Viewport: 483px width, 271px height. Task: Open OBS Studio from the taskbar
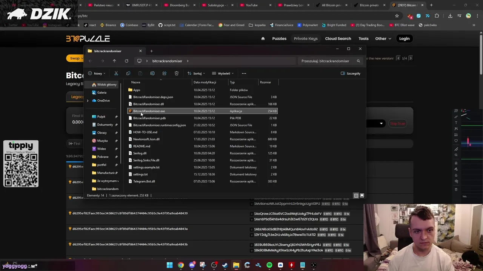[214, 265]
